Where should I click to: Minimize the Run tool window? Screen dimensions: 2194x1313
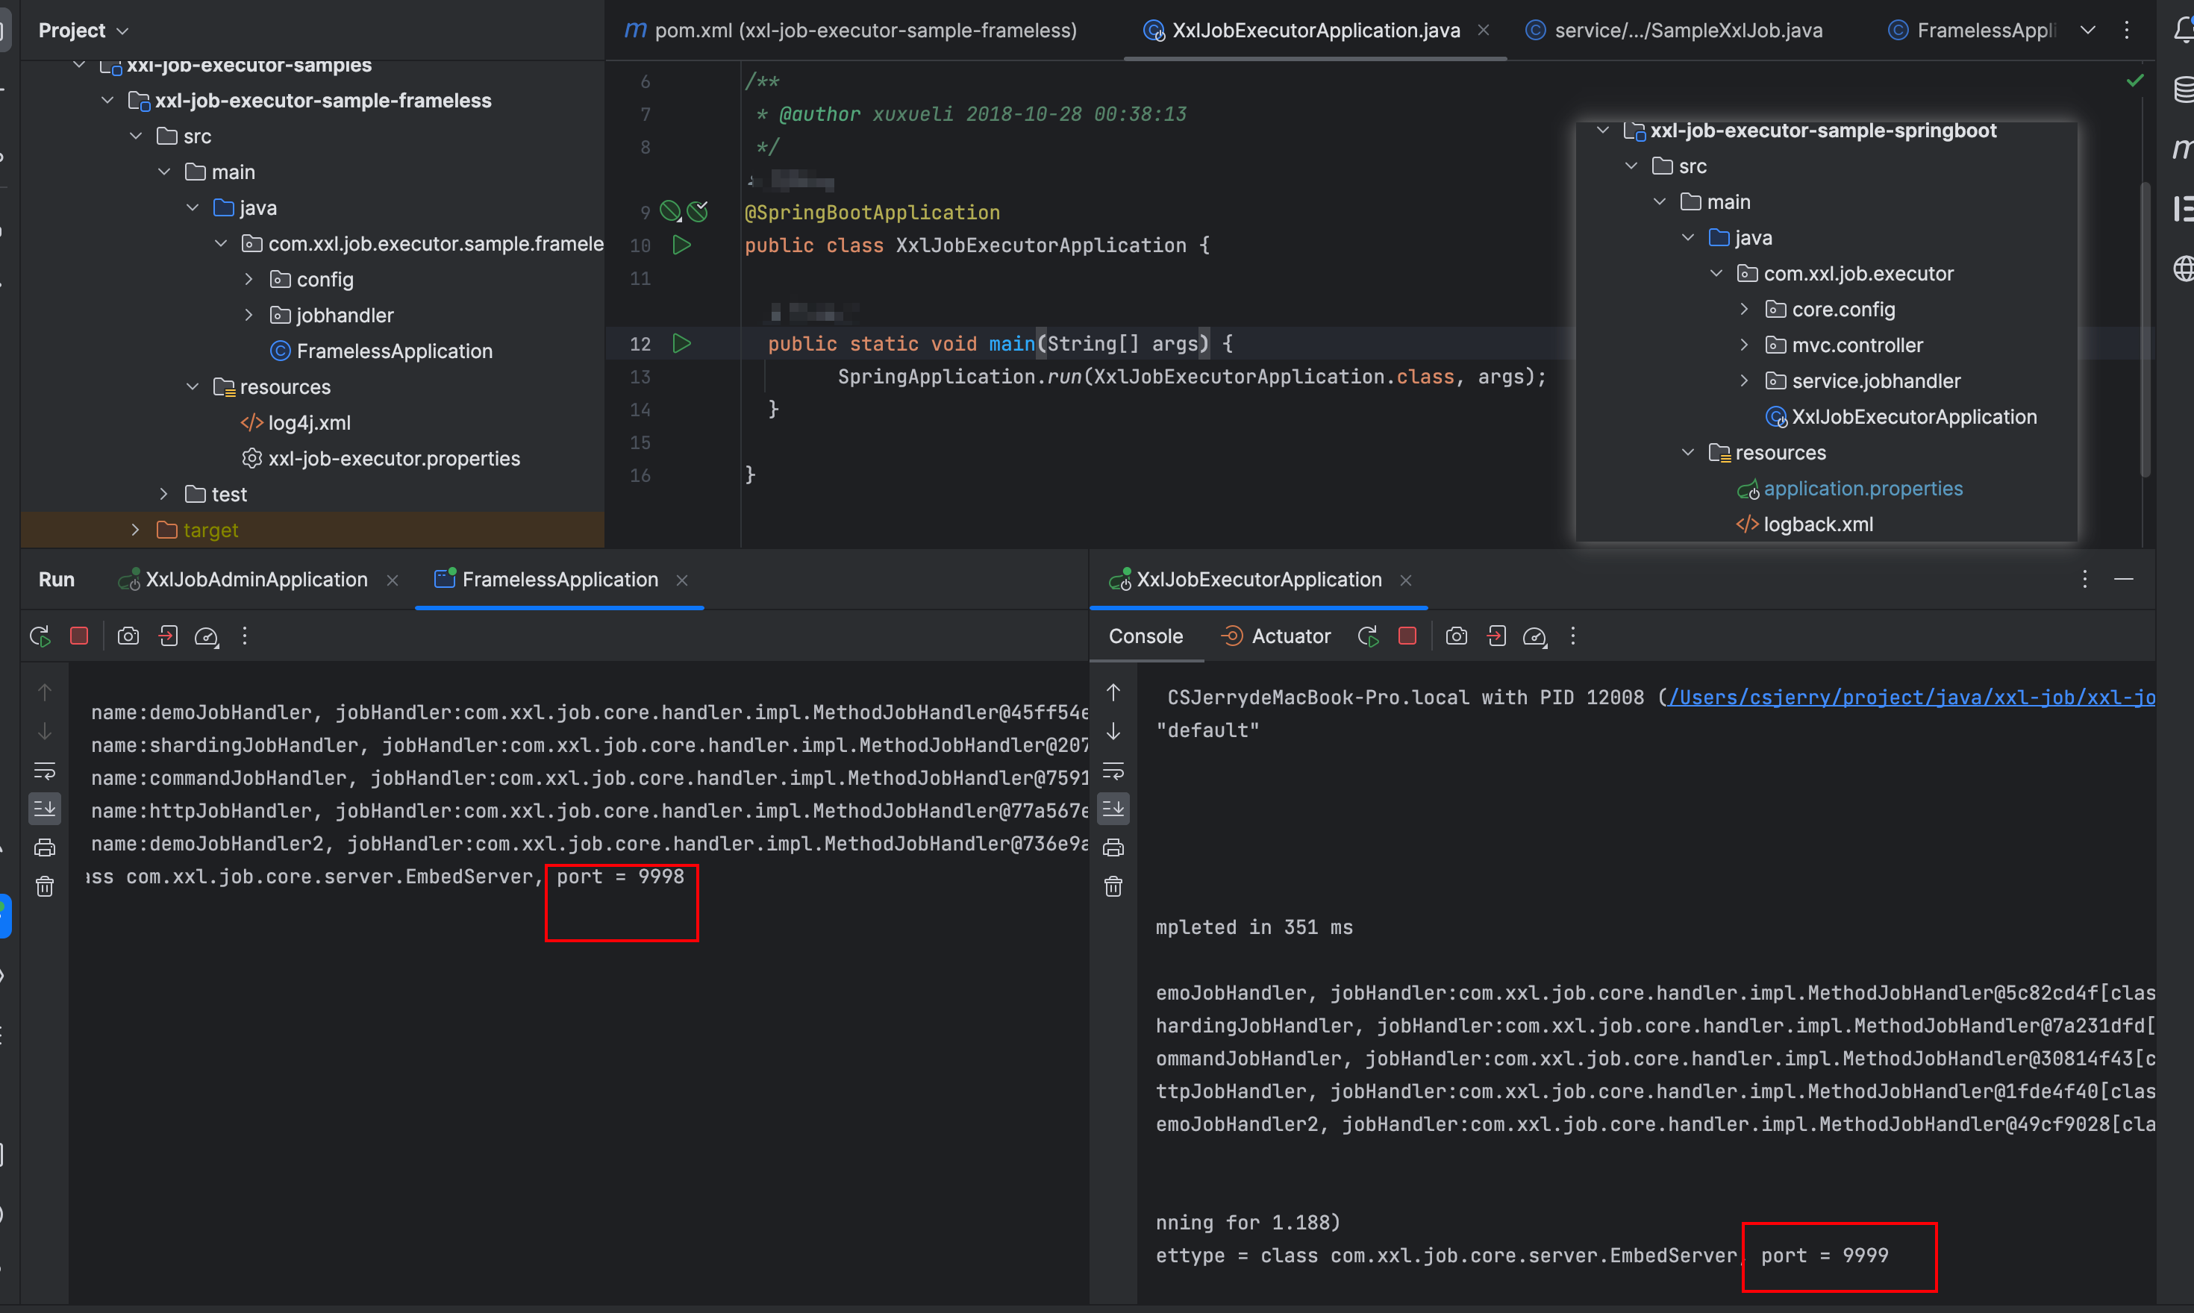tap(2124, 580)
